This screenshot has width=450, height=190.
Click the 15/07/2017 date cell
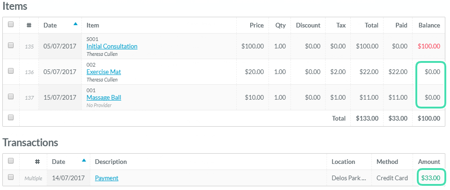click(x=60, y=97)
